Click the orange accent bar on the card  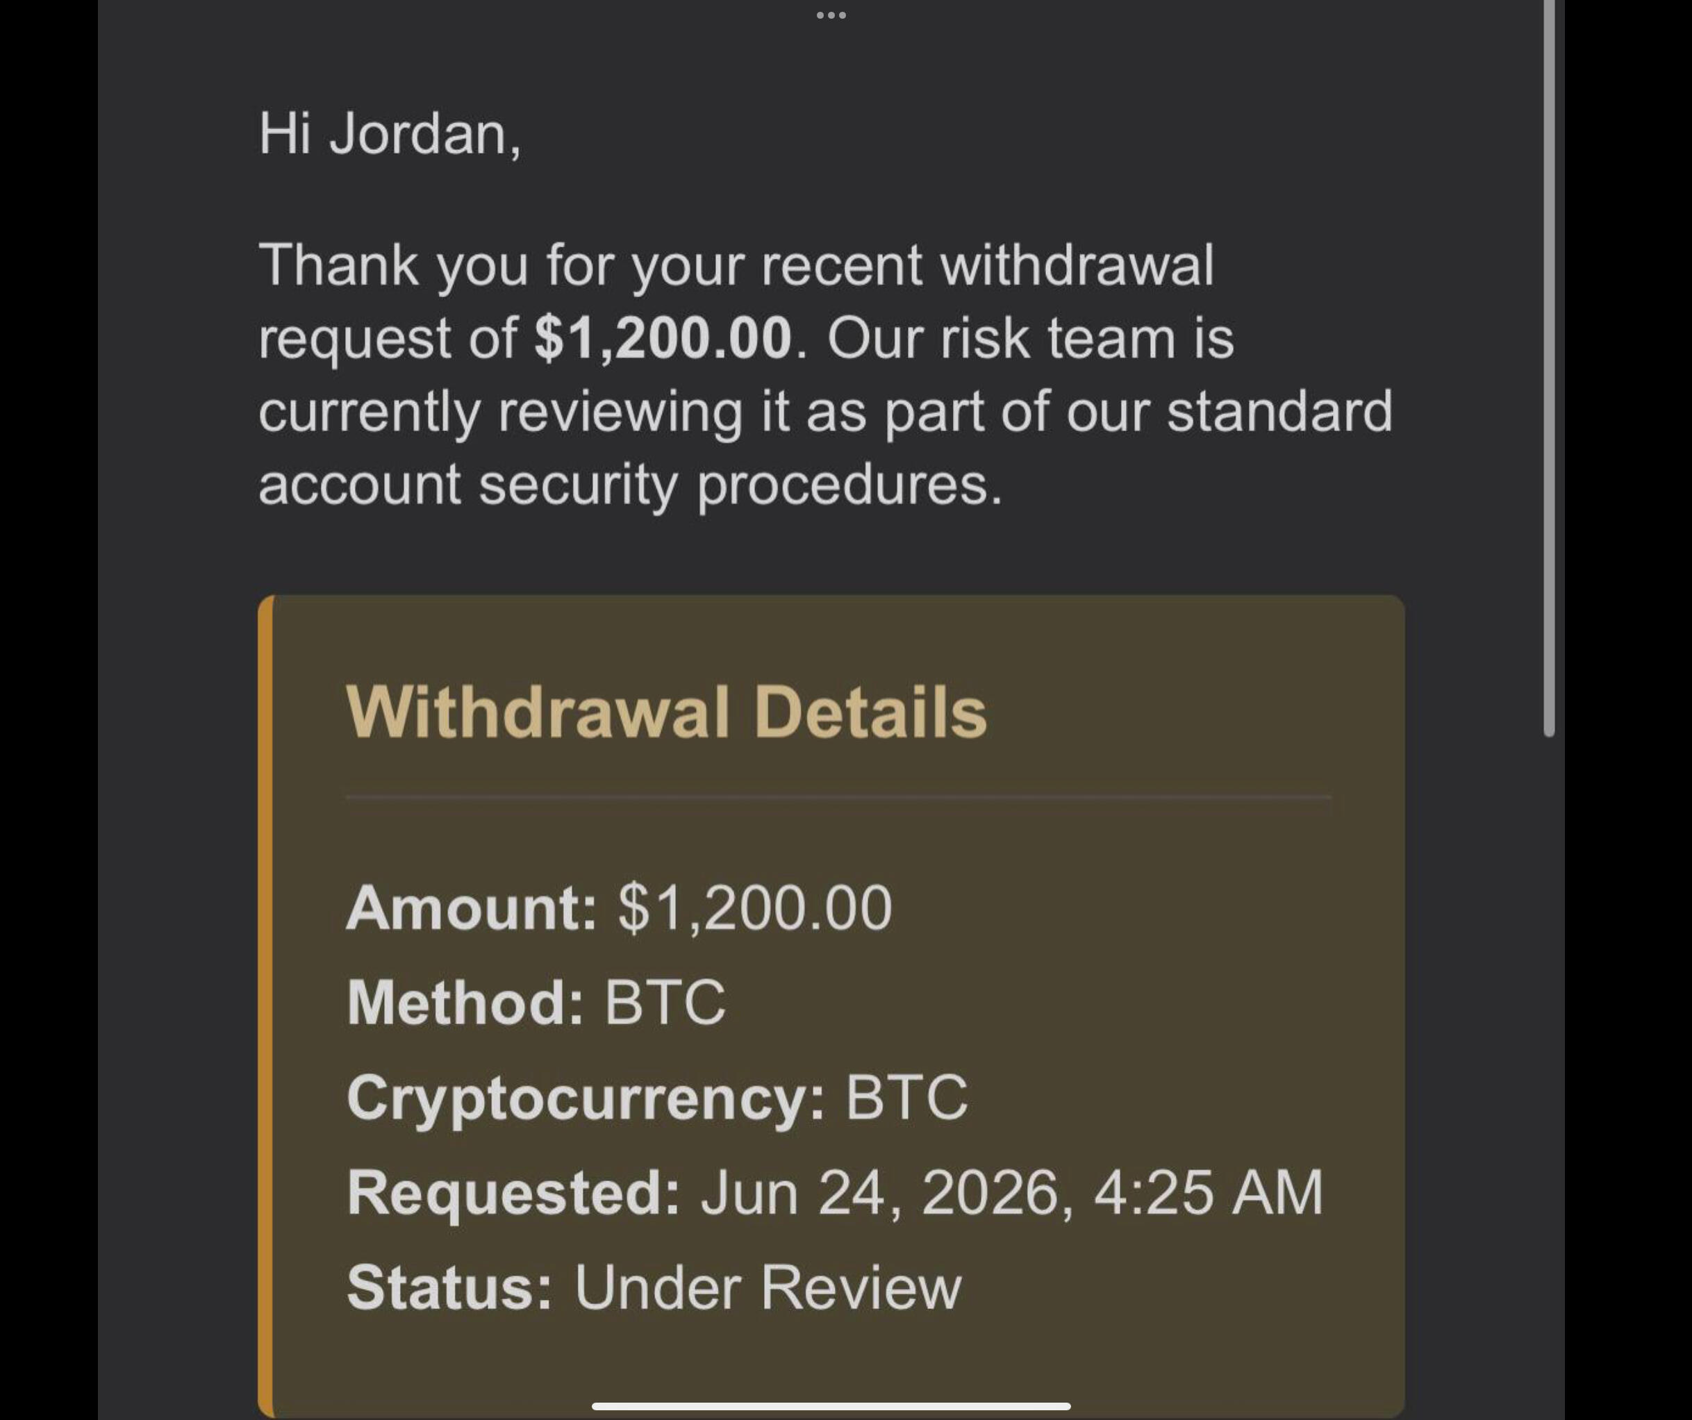point(266,1007)
